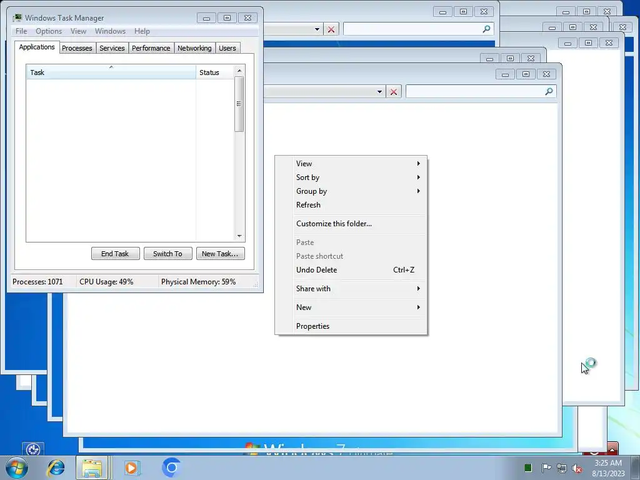Image resolution: width=640 pixels, height=480 pixels.
Task: Click the search field in the front Explorer window
Action: pyautogui.click(x=481, y=91)
